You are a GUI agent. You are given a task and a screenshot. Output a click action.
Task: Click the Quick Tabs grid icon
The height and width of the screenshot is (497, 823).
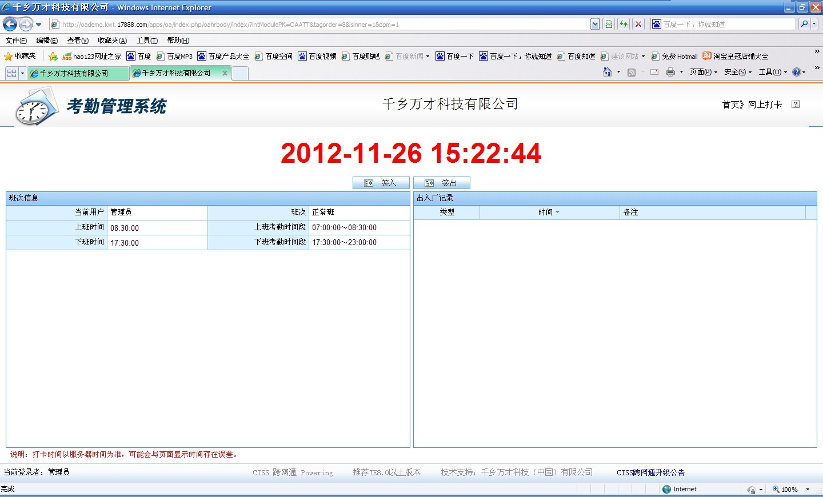click(11, 73)
